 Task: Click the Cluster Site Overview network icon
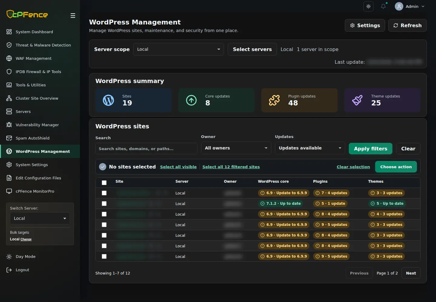[9, 98]
